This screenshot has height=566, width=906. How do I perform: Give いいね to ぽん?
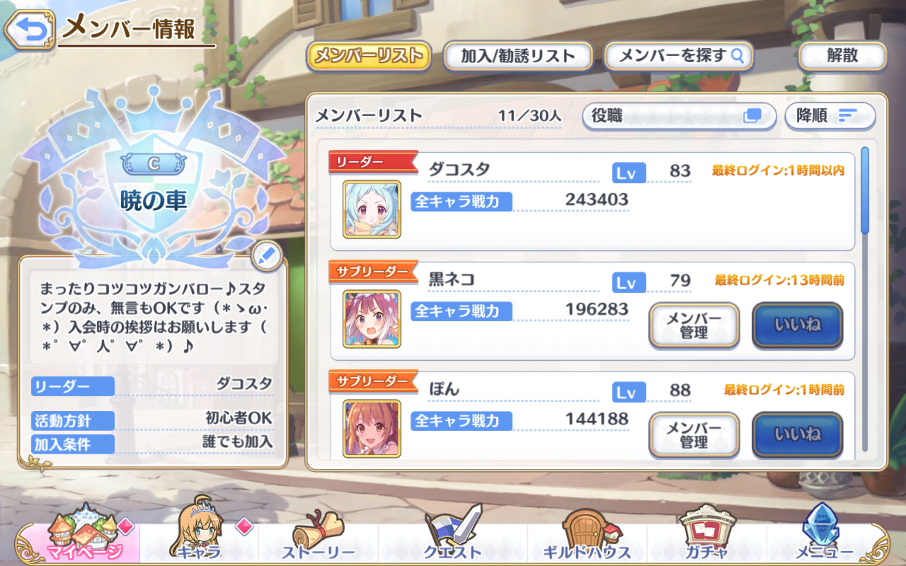click(797, 434)
